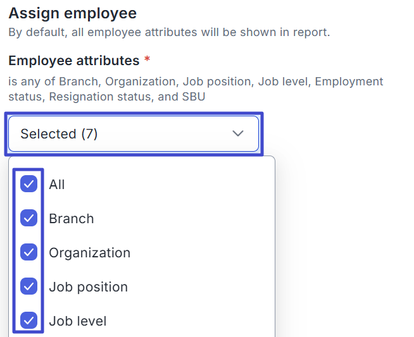Viewport: 414px width, 337px height.
Task: Click the Selected (7) dropdown text
Action: 59,134
